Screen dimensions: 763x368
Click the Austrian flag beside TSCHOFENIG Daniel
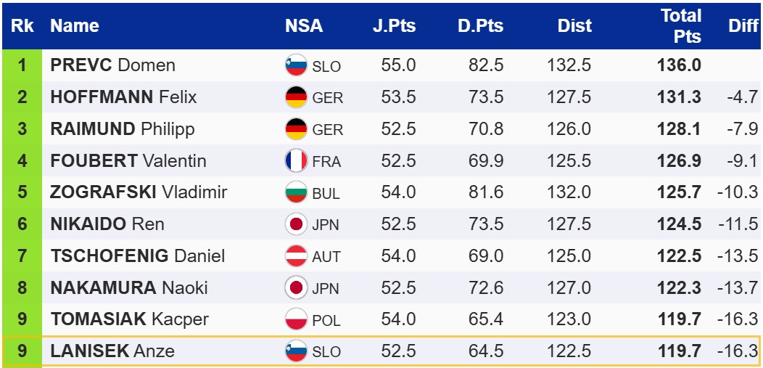[x=296, y=256]
